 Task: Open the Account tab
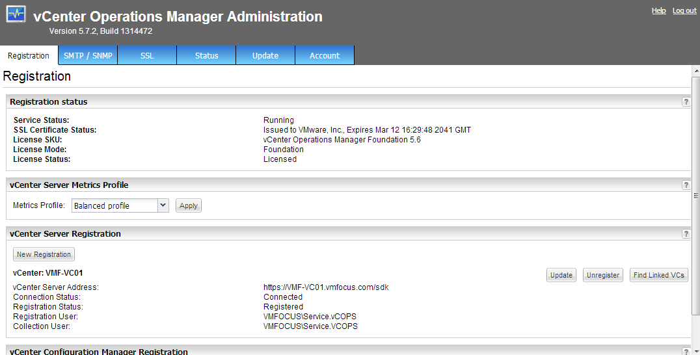(x=325, y=56)
